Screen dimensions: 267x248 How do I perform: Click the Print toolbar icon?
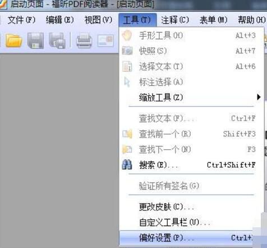(x=84, y=40)
